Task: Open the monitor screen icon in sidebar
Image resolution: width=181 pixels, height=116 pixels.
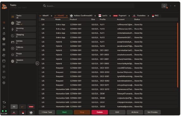Action: pyautogui.click(x=4, y=77)
